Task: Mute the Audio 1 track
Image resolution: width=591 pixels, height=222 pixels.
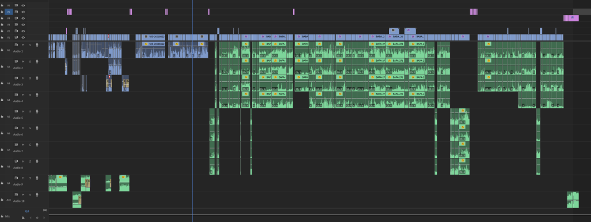Action: 23,45
